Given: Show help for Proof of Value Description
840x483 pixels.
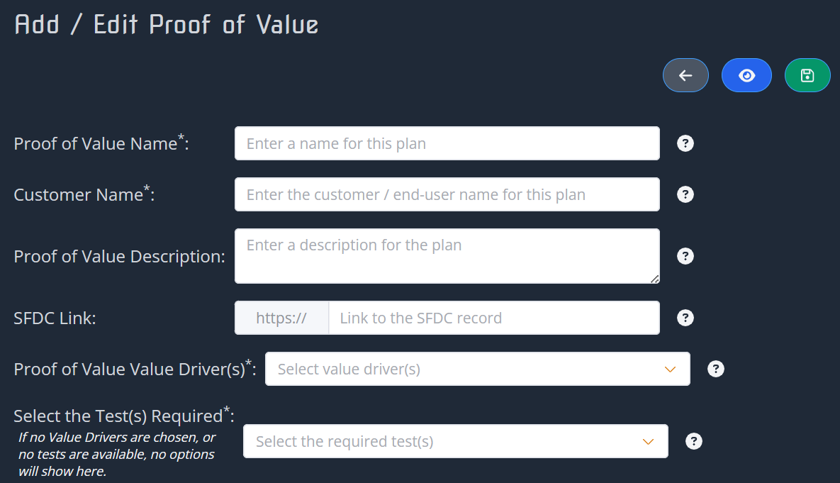Looking at the screenshot, I should pos(685,256).
